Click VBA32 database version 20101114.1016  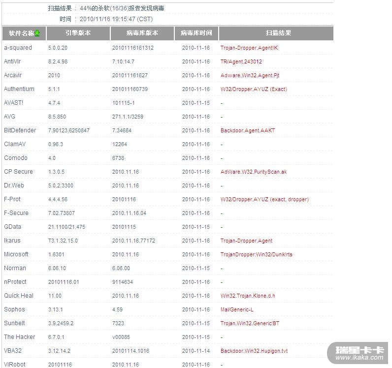point(131,351)
